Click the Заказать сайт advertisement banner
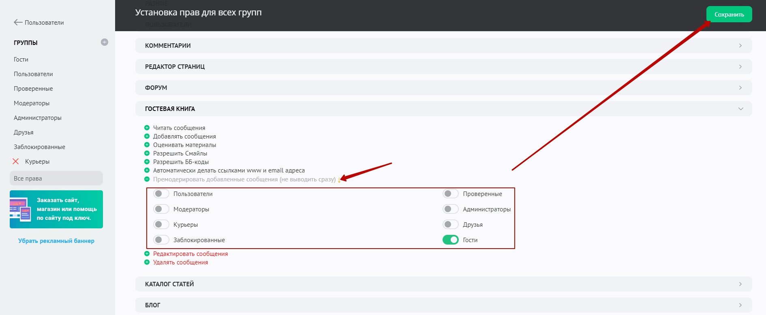766x315 pixels. [x=56, y=209]
